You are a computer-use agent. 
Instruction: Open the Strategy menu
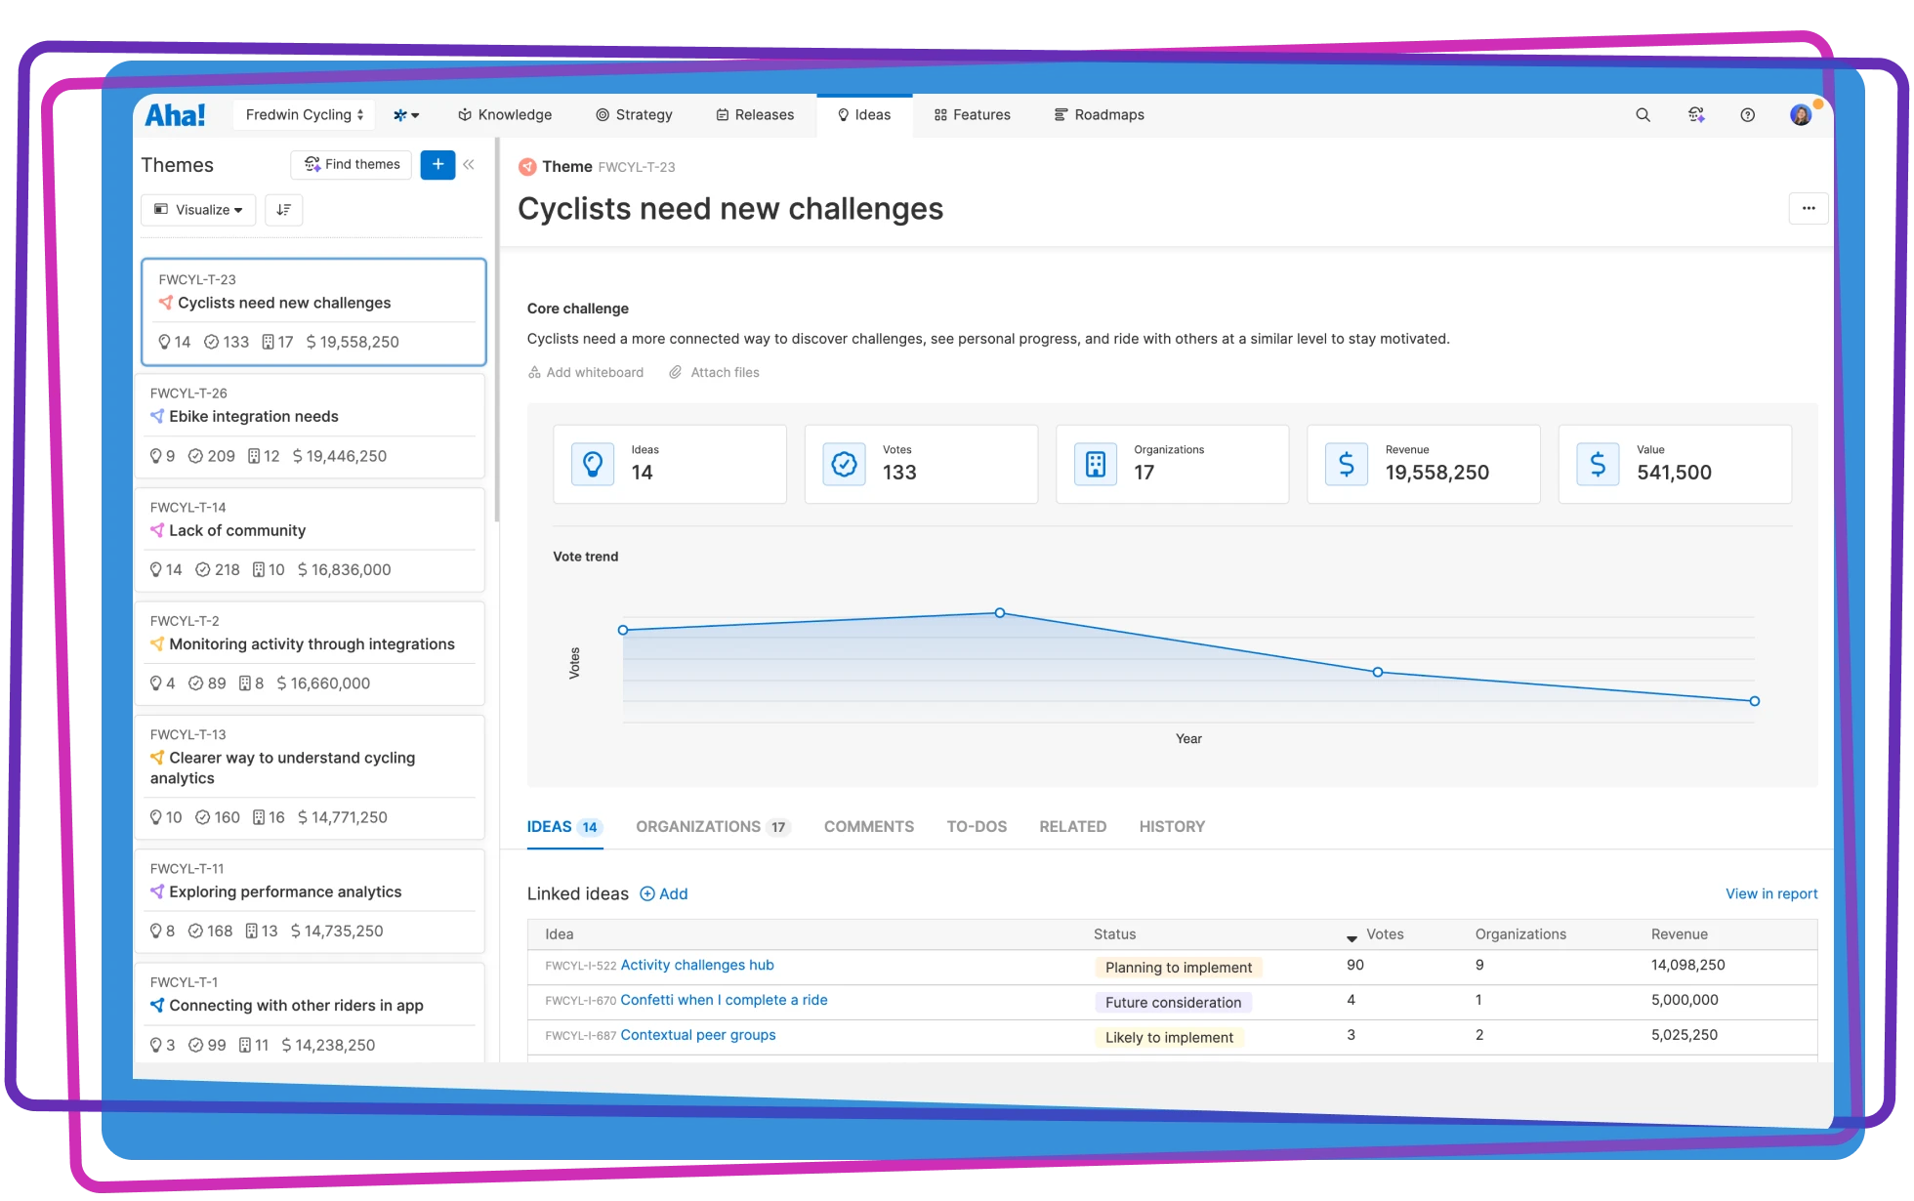635,115
